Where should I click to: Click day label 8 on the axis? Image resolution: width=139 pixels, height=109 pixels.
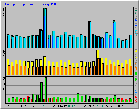coord(37,106)
